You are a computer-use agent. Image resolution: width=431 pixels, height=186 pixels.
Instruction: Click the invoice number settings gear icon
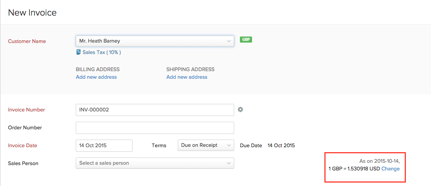(240, 110)
